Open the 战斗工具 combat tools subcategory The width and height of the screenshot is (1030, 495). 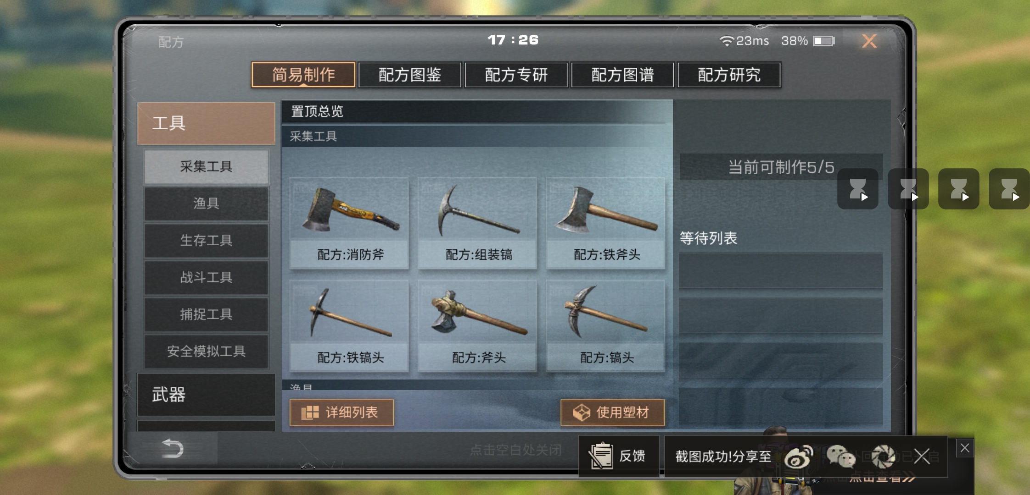coord(206,277)
